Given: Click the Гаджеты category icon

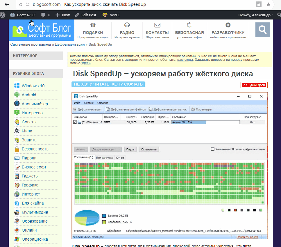Looking at the screenshot, I should tap(17, 176).
